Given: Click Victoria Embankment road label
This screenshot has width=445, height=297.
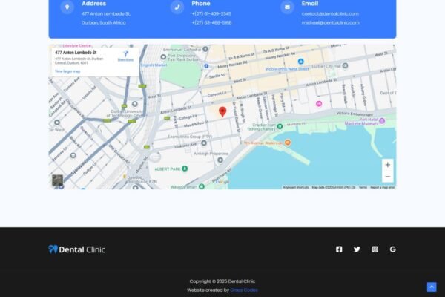Looking at the screenshot, I should pyautogui.click(x=355, y=114).
